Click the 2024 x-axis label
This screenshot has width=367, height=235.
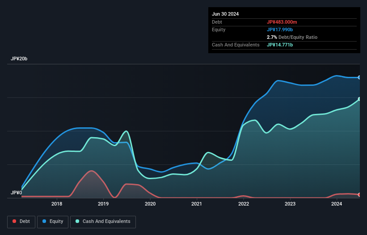click(337, 204)
